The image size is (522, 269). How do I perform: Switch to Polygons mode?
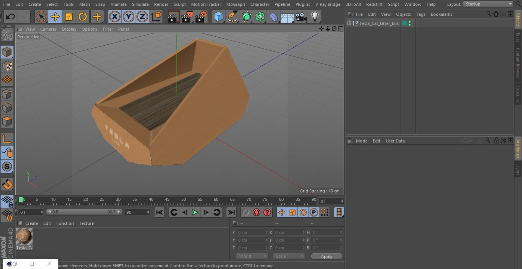(x=7, y=122)
